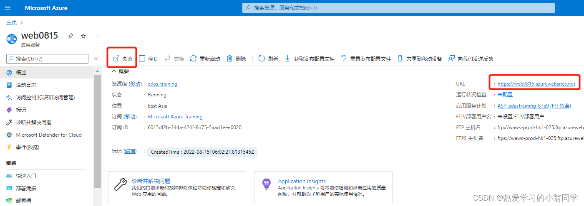The image size is (584, 206).
Task: Click 重置发布配置文件 button
Action: click(x=366, y=59)
